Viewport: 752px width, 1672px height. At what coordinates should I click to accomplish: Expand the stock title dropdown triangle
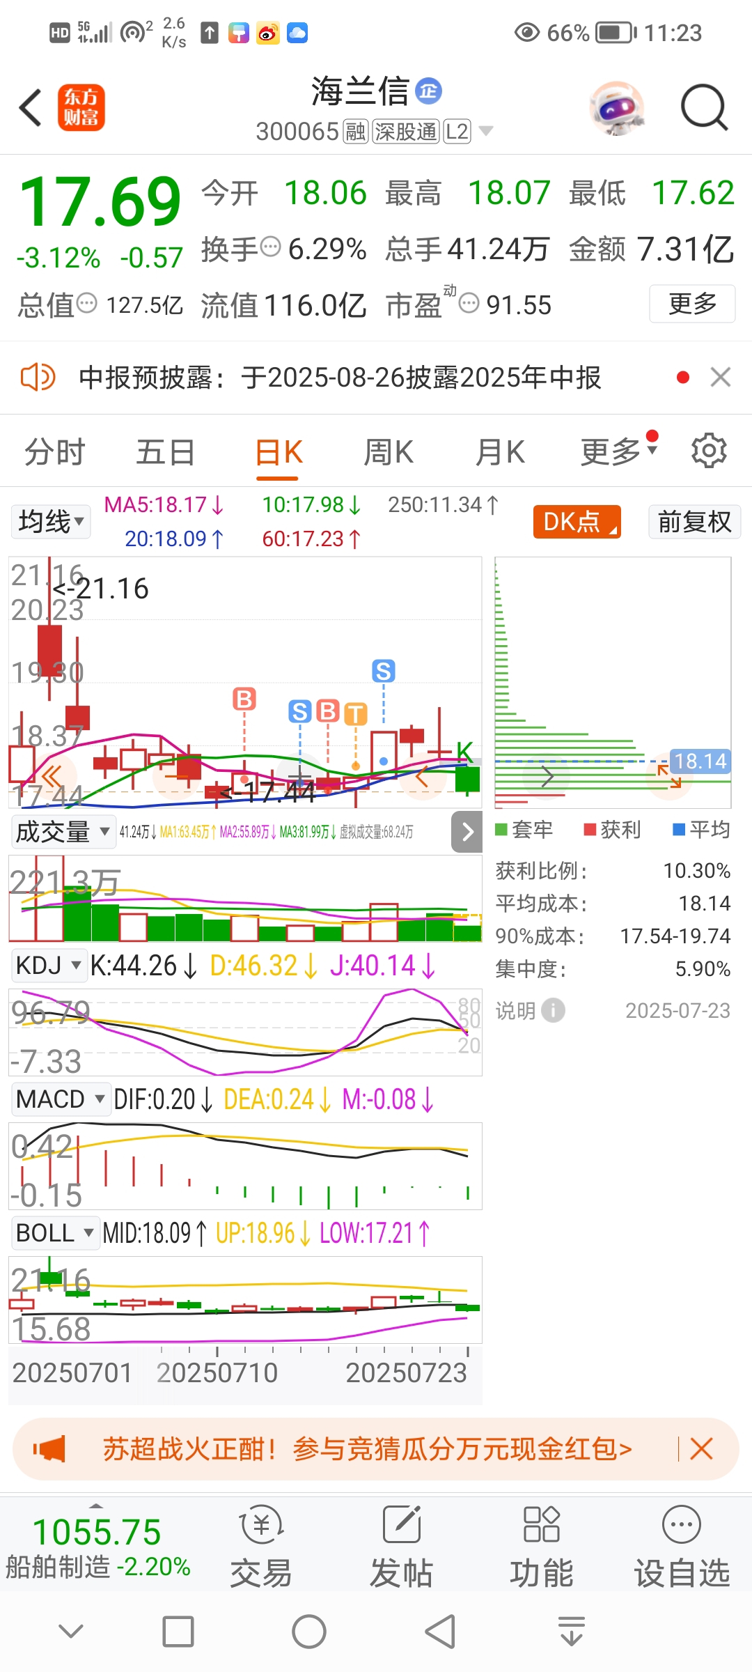coord(486,131)
